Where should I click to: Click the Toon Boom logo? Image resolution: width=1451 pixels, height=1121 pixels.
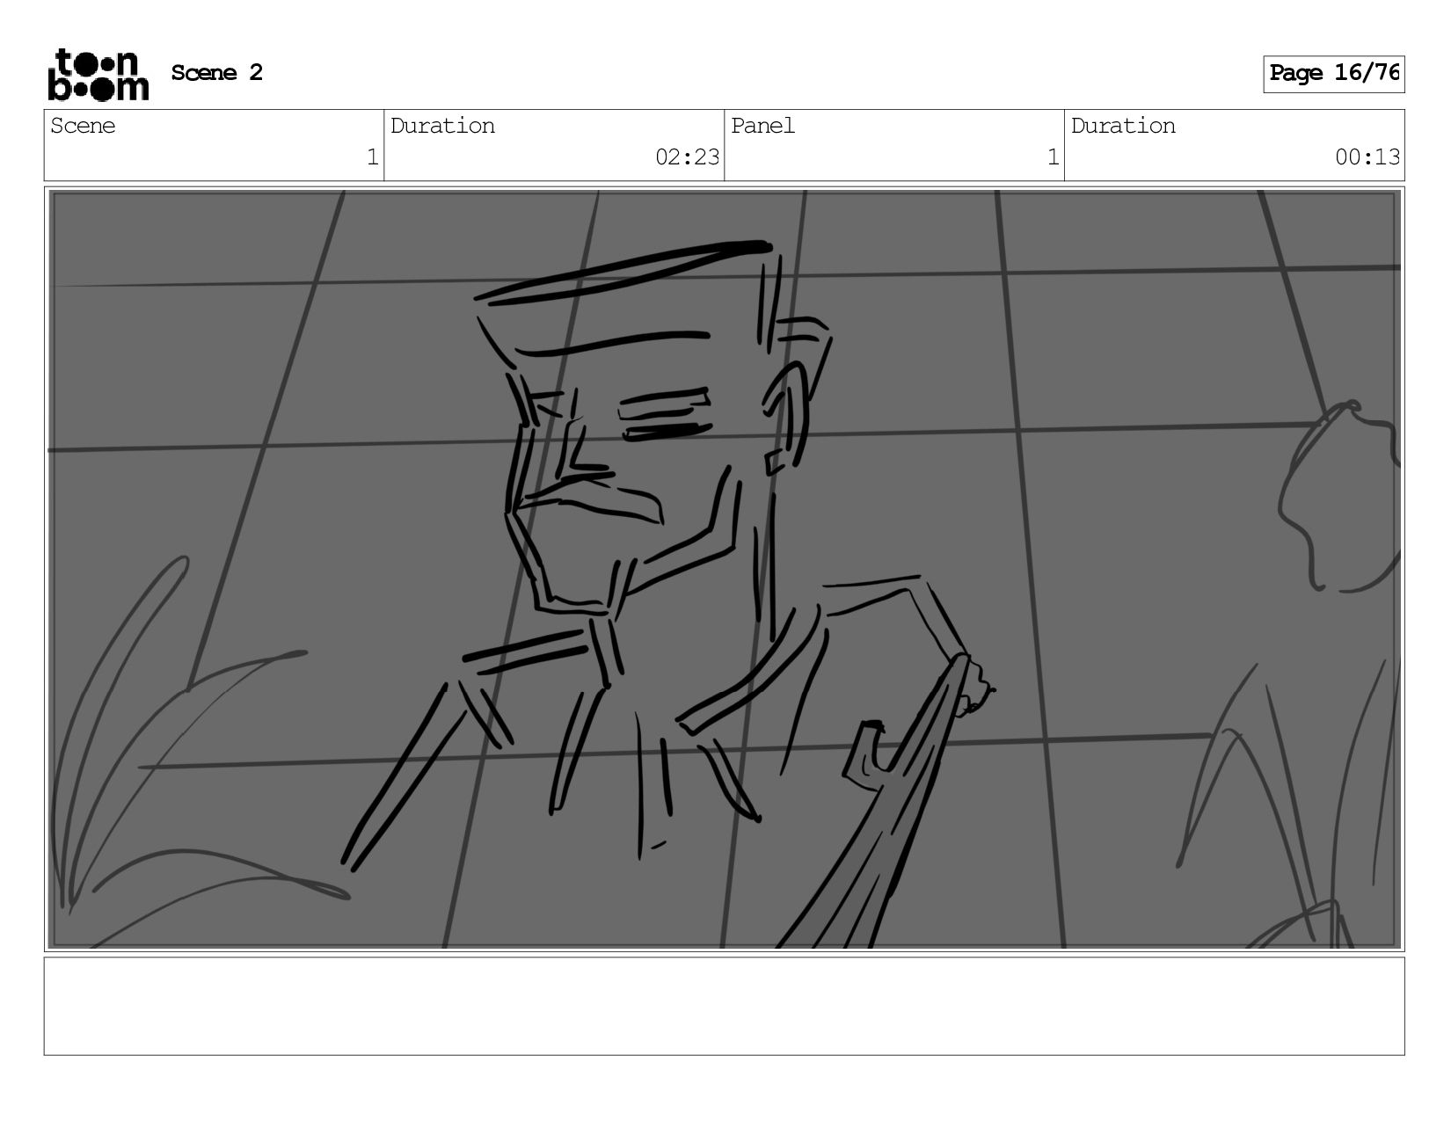[x=98, y=75]
